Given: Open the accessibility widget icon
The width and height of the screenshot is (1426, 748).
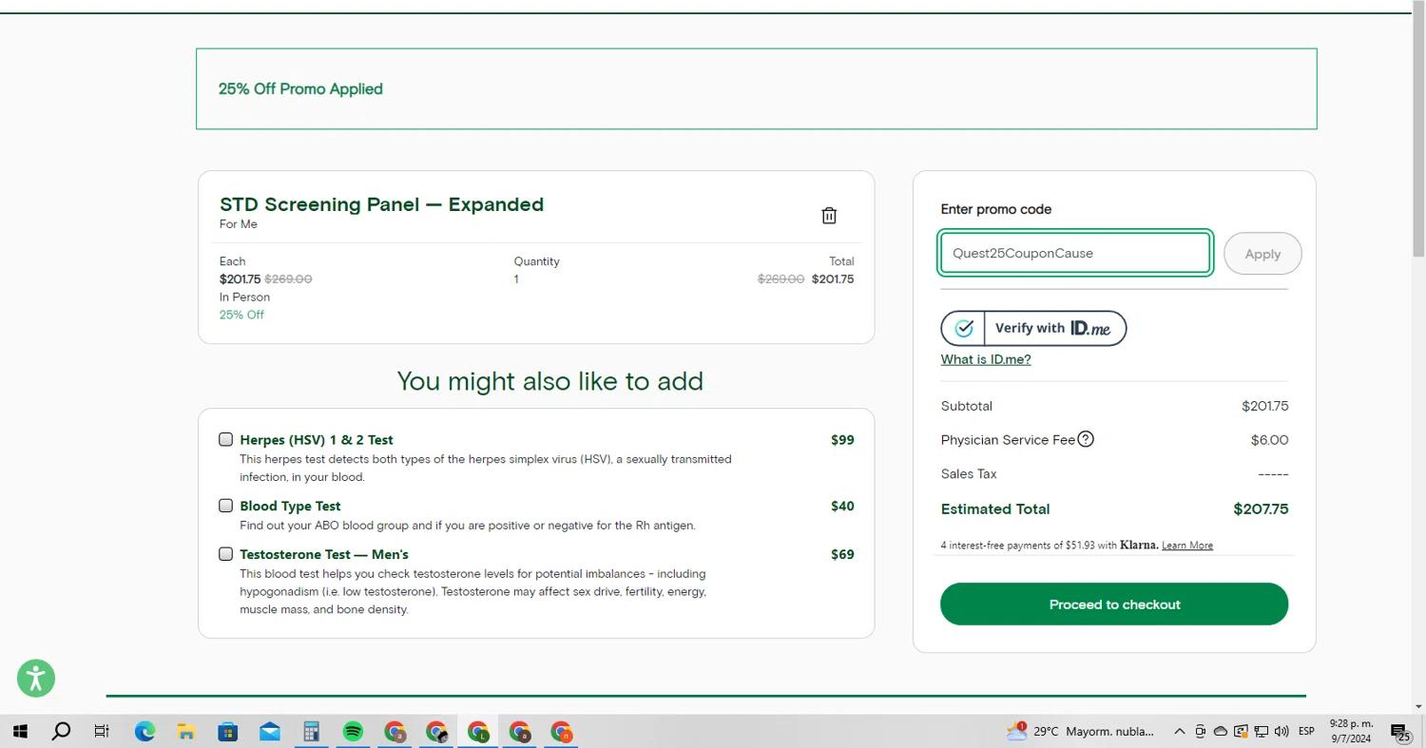Looking at the screenshot, I should pos(36,679).
